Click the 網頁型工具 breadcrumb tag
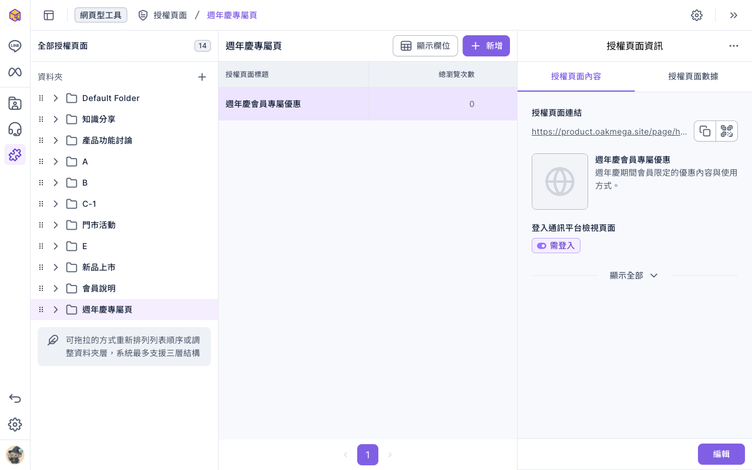Viewport: 752px width, 470px height. [101, 15]
